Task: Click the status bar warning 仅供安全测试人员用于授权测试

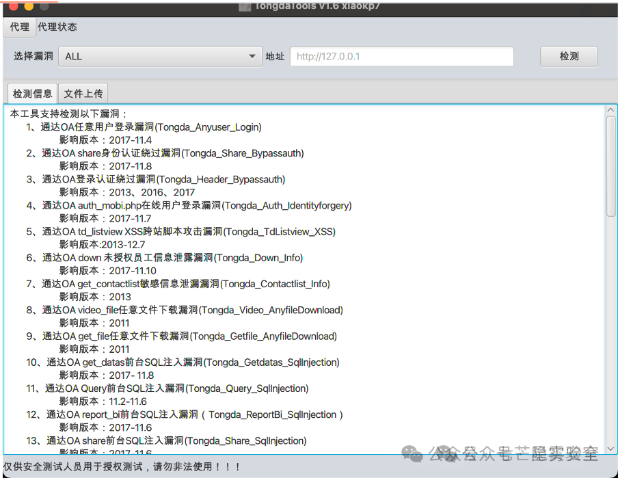Action: [x=122, y=466]
